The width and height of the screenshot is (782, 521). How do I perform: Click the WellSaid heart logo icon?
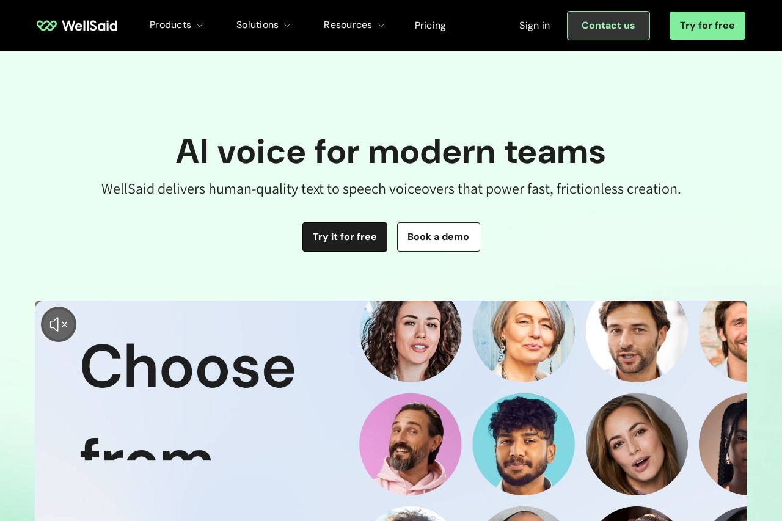46,26
